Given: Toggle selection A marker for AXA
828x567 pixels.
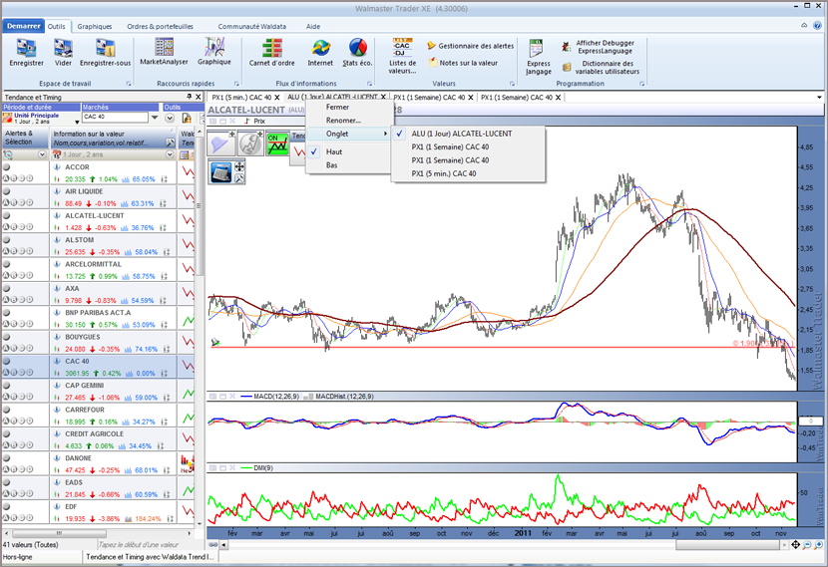Looking at the screenshot, I should pyautogui.click(x=6, y=300).
